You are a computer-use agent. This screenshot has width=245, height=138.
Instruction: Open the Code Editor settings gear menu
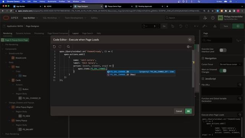pos(189,47)
